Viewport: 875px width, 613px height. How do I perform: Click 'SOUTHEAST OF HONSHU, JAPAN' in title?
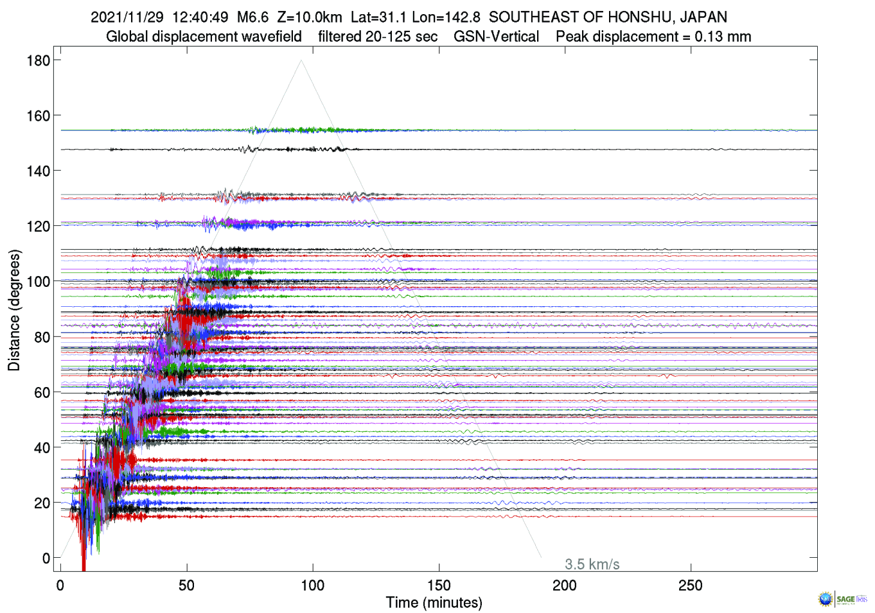608,17
